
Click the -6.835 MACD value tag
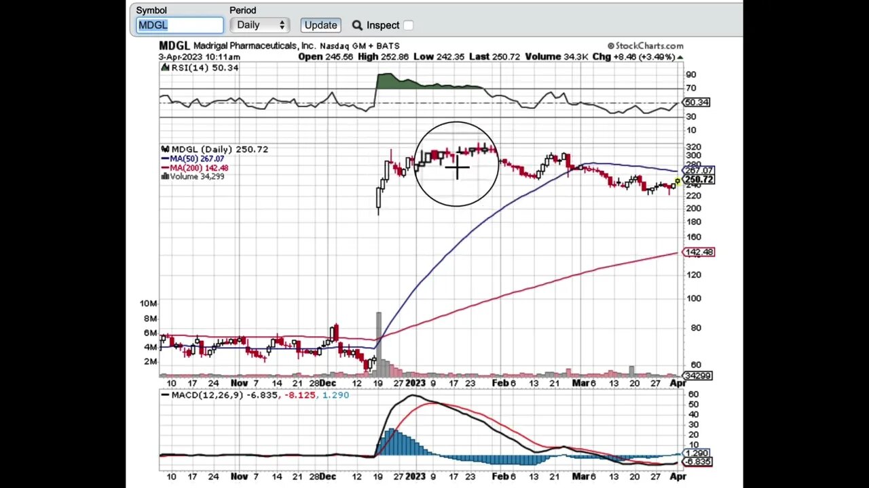point(697,462)
